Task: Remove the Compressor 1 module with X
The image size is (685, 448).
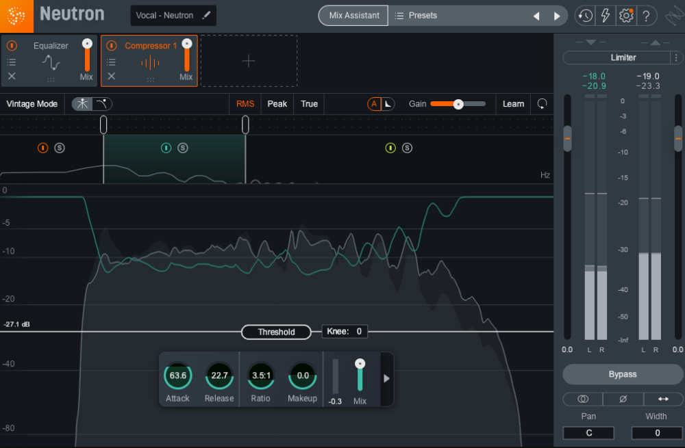Action: tap(112, 77)
